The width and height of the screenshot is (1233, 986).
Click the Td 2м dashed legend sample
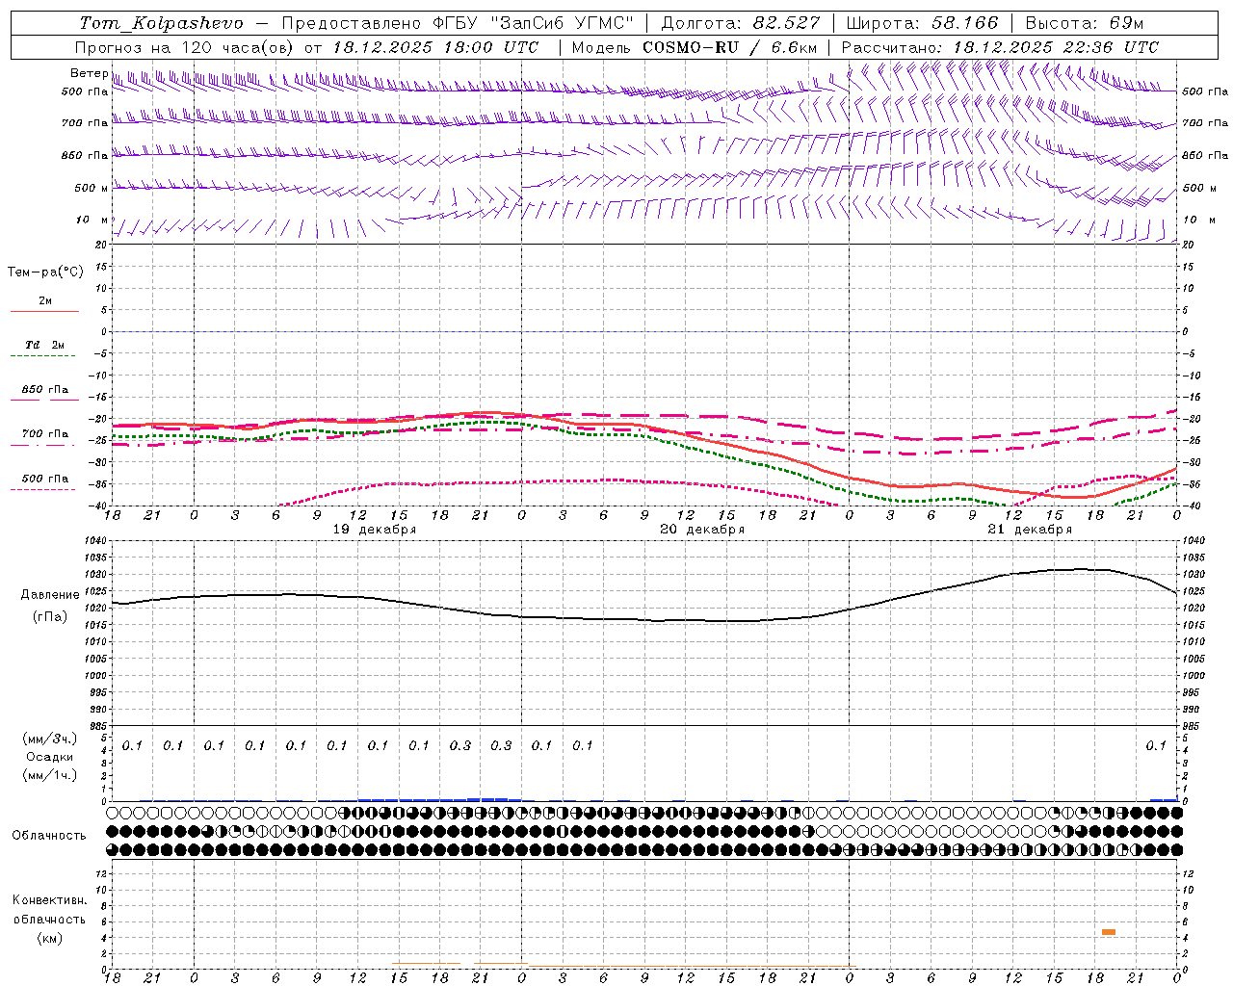pyautogui.click(x=42, y=356)
